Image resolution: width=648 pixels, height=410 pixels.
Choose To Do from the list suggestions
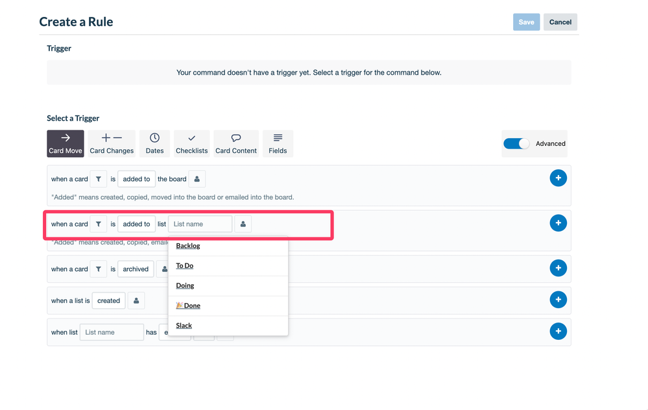[228, 266]
